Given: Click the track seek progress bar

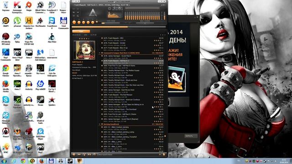Looking at the screenshot, I should pyautogui.click(x=119, y=27).
